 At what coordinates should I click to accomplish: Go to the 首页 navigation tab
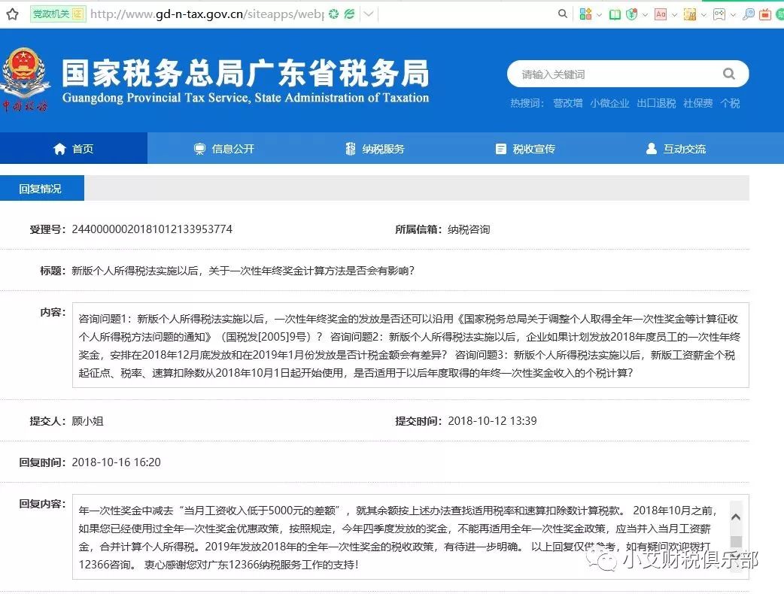pyautogui.click(x=74, y=148)
